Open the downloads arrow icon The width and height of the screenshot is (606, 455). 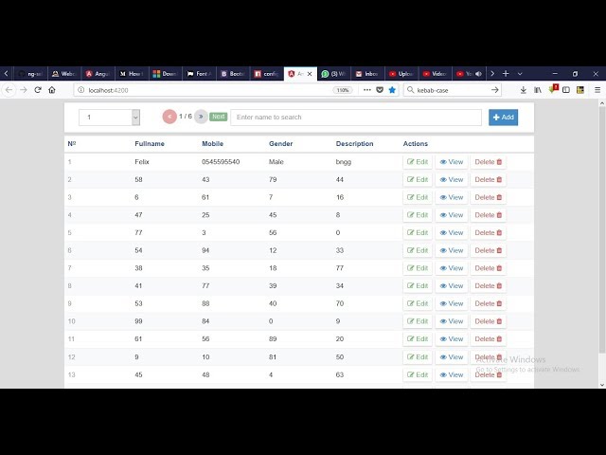(523, 90)
